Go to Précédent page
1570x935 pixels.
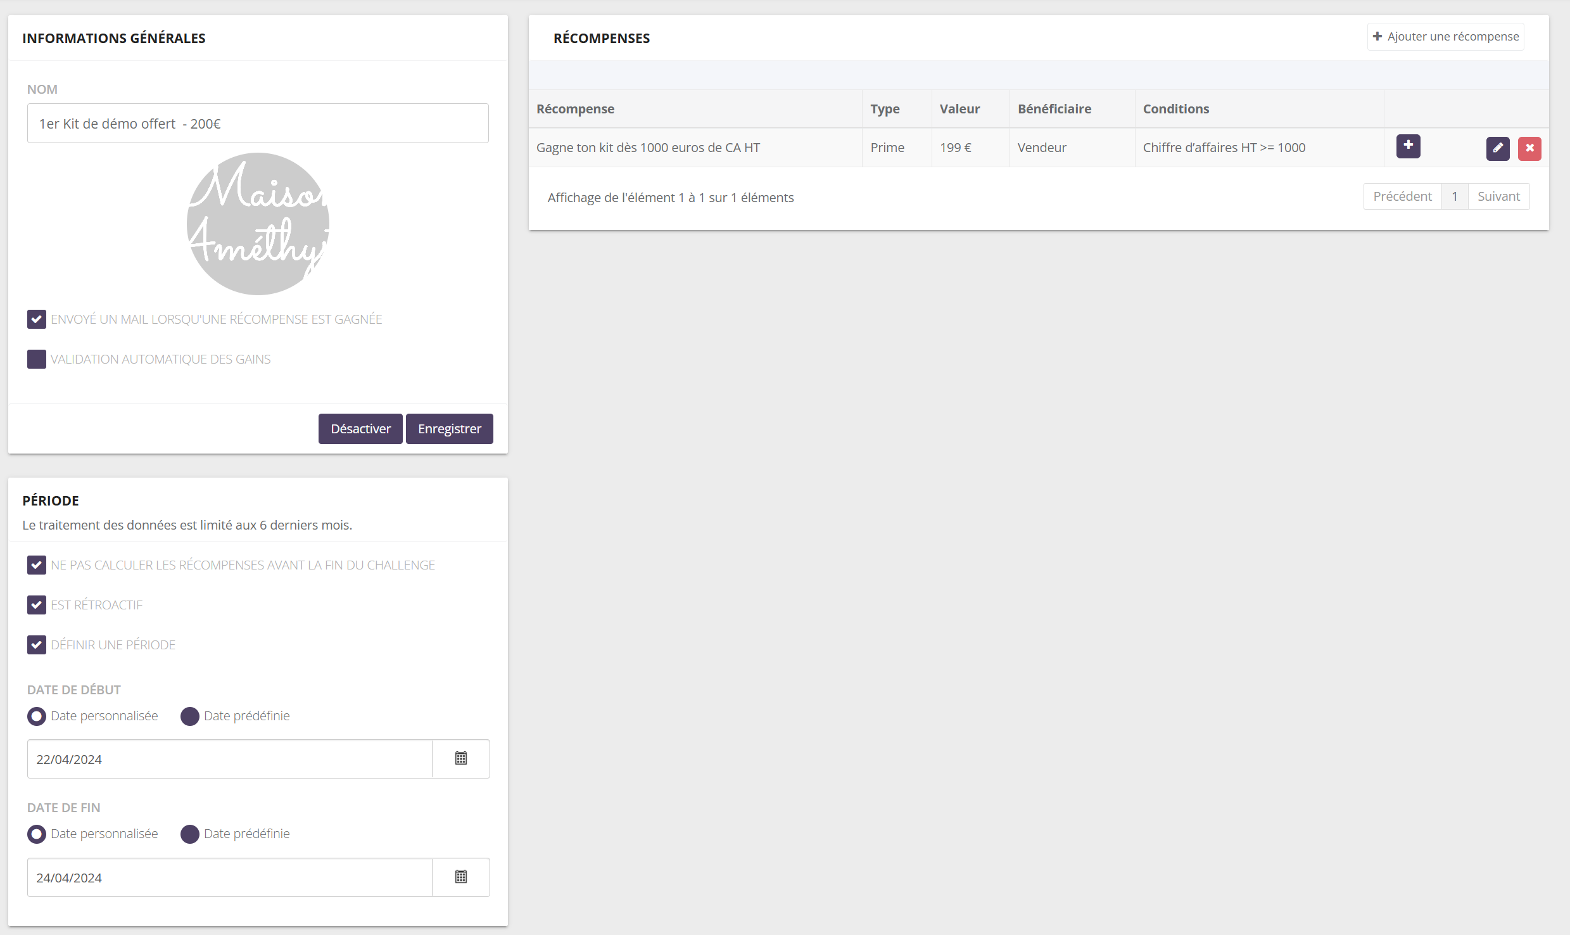pyautogui.click(x=1402, y=196)
